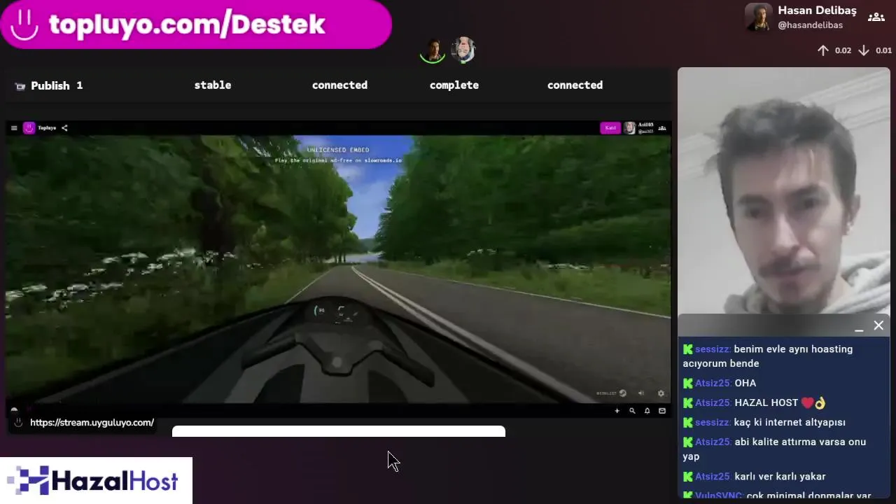Viewport: 896px width, 504px height.
Task: Click the pink Katıl button in the embedded page
Action: point(610,128)
